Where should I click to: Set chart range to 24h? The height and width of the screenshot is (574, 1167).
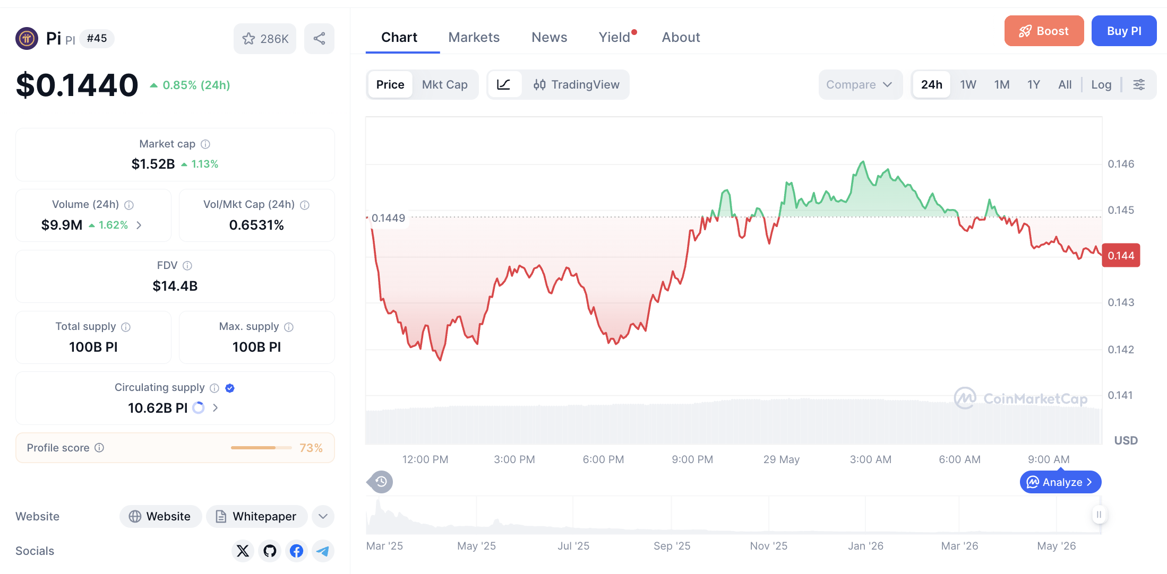pos(931,85)
